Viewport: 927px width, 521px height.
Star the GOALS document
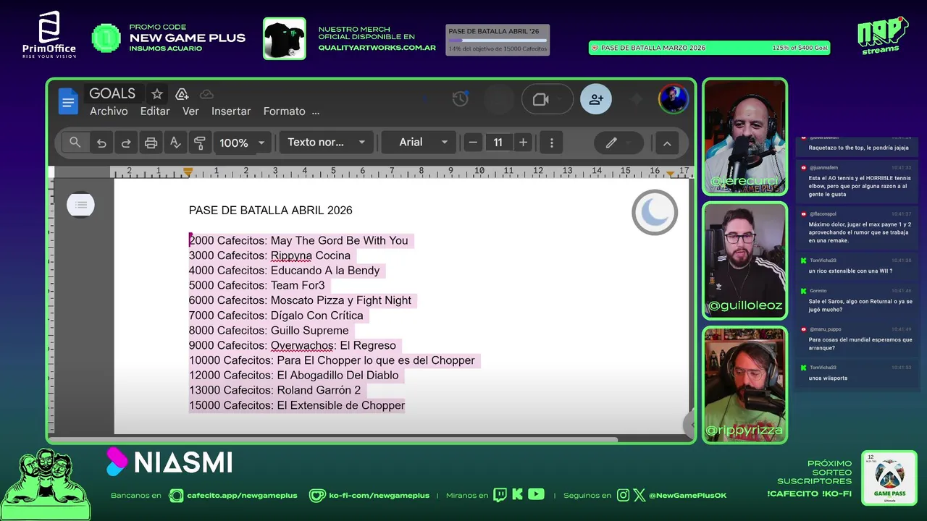(x=157, y=94)
